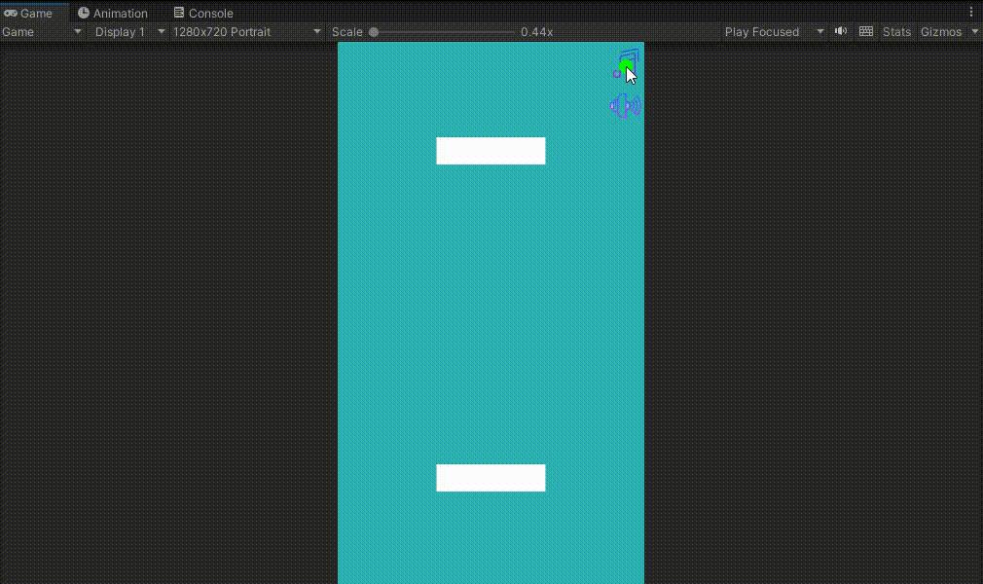Toggle Gizmos visibility
Image resolution: width=983 pixels, height=584 pixels.
click(942, 31)
